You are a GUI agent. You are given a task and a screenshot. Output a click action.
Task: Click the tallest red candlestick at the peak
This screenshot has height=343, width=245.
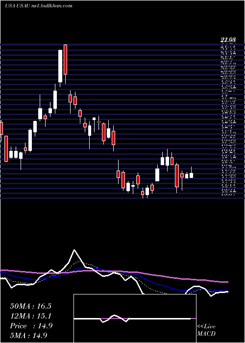tap(65, 59)
